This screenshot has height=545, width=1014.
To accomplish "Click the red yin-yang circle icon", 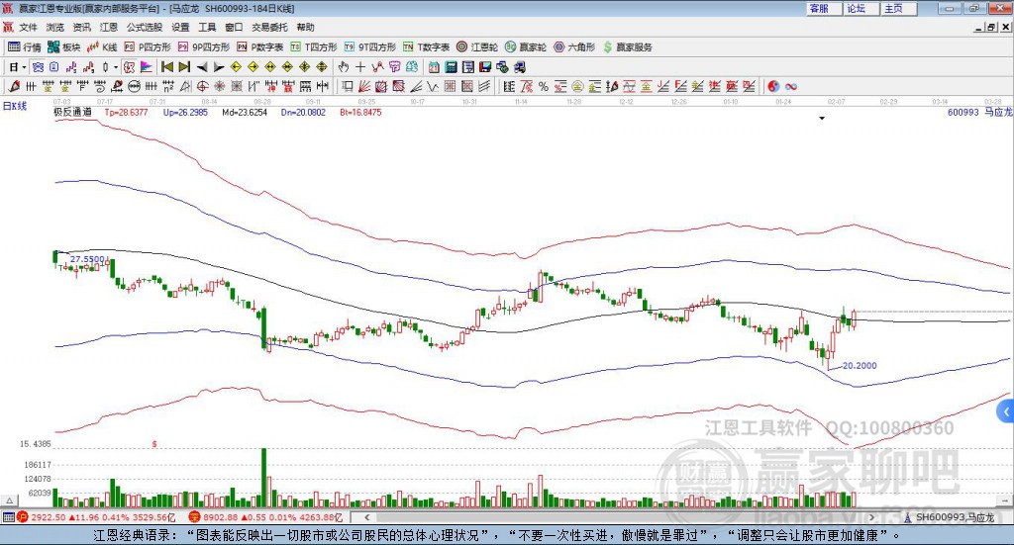I will pos(773,86).
